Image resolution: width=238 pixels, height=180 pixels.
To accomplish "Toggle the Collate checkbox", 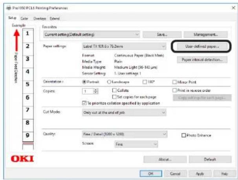I will pyautogui.click(x=115, y=90).
